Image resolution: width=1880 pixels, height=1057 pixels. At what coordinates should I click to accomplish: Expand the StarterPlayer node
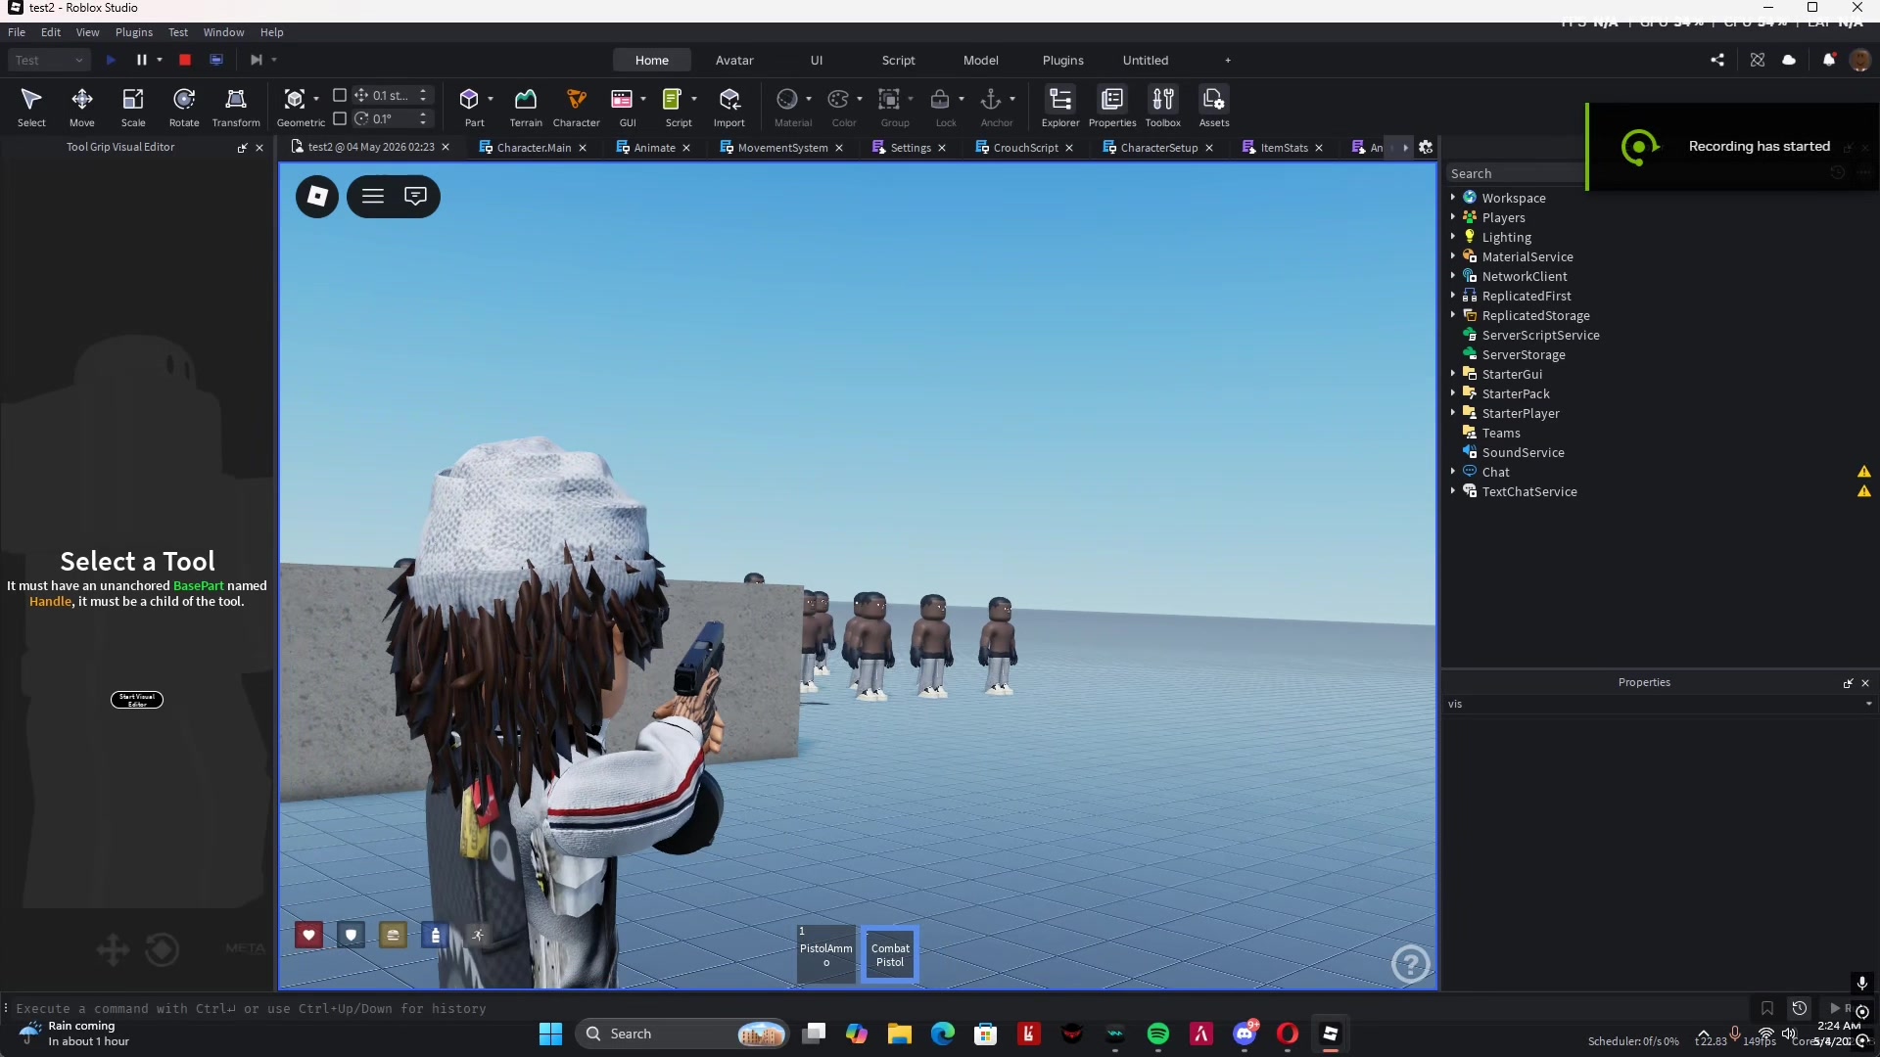(1453, 413)
